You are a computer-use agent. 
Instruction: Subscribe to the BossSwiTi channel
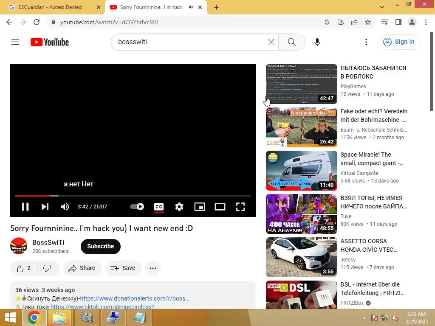click(100, 246)
